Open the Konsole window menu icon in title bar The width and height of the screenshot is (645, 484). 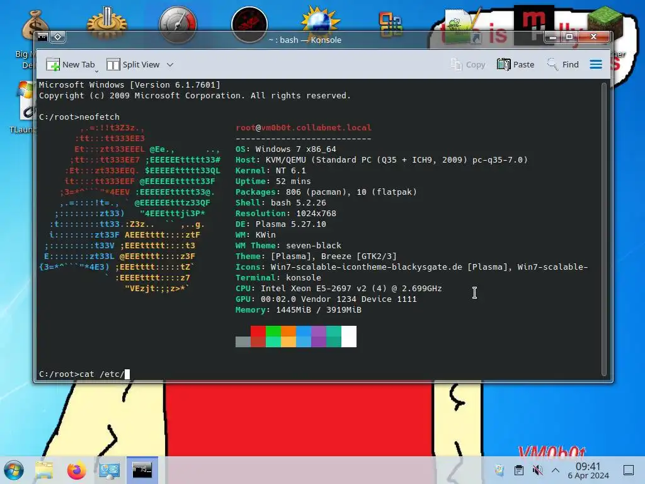tap(42, 37)
